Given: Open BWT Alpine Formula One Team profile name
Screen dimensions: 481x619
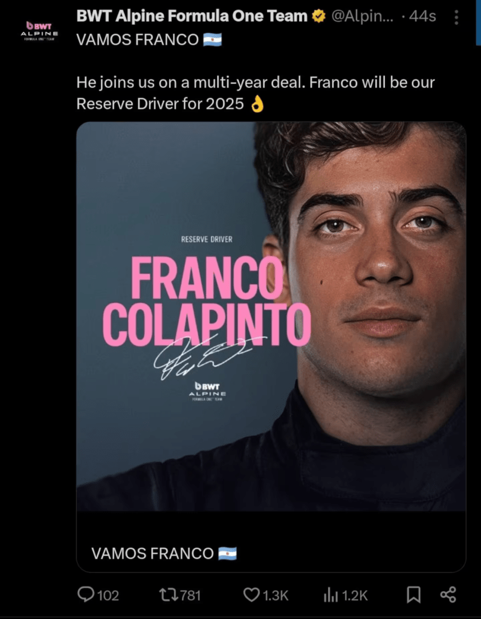Looking at the screenshot, I should point(192,16).
